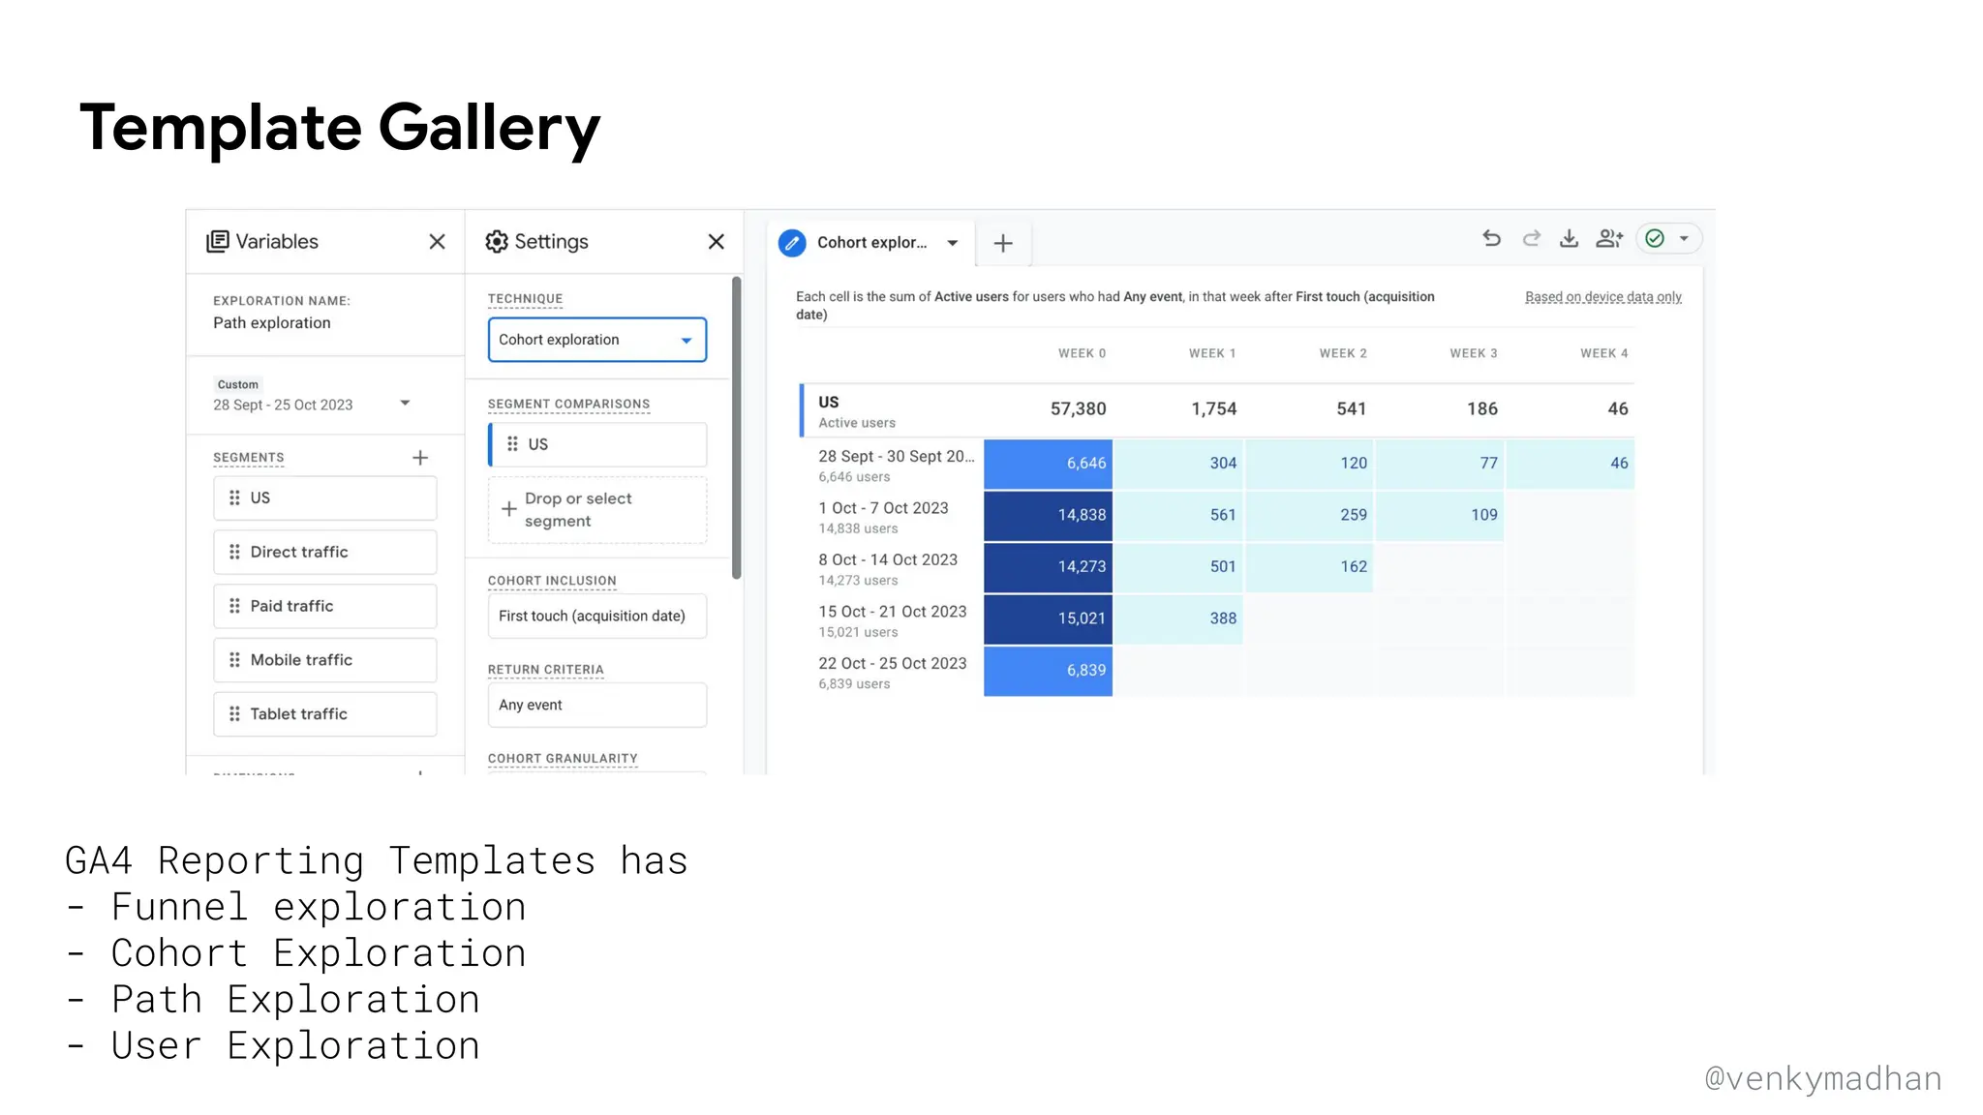Select the Paid traffic segment
Viewport: 1983px width, 1115px height.
point(325,606)
